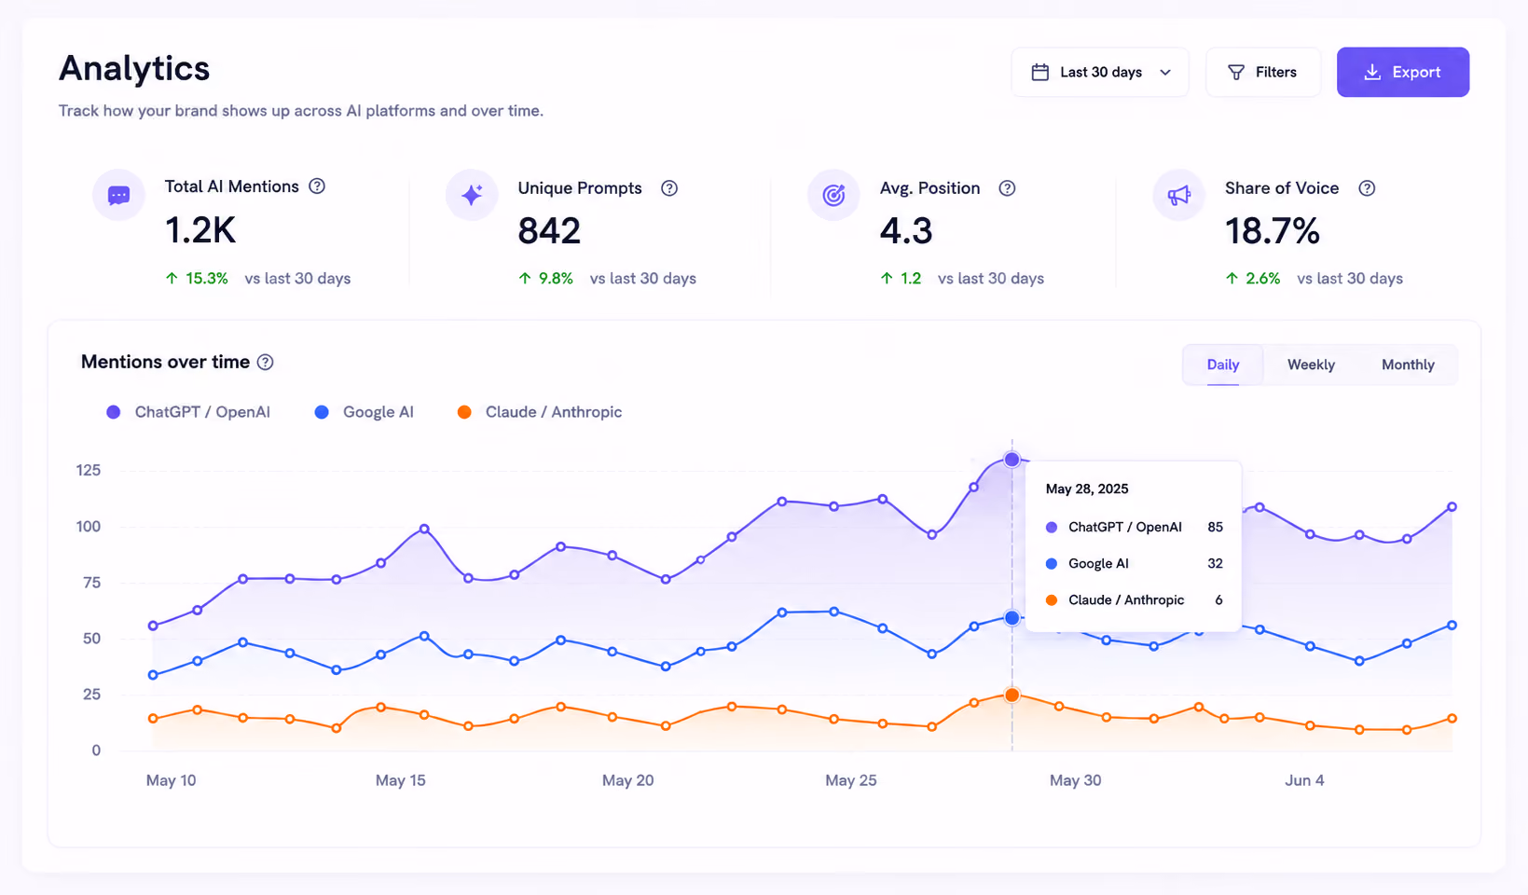Click the 125 y-axis label
This screenshot has width=1528, height=895.
pos(89,471)
